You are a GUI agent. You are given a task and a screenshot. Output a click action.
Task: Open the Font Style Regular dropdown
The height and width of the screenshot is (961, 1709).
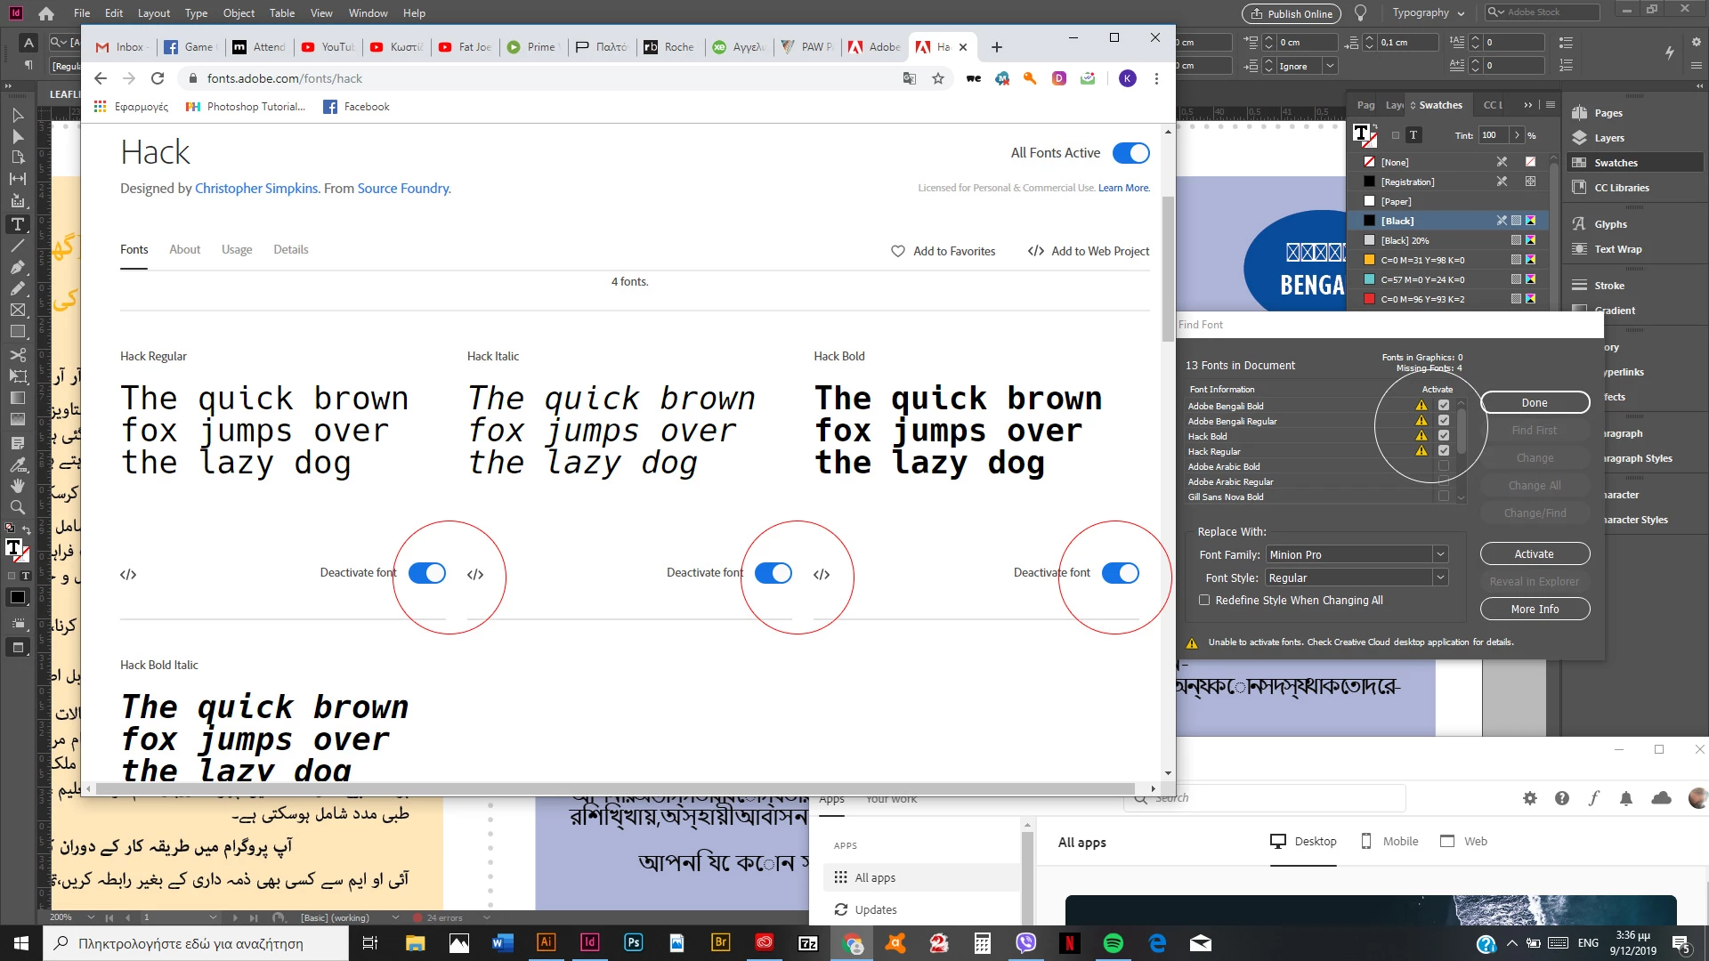pos(1439,578)
